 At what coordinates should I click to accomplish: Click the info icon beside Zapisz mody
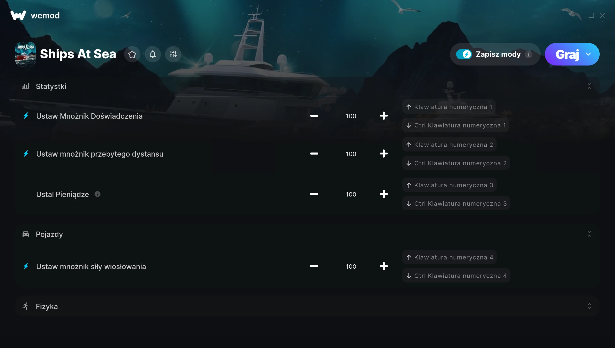[528, 54]
